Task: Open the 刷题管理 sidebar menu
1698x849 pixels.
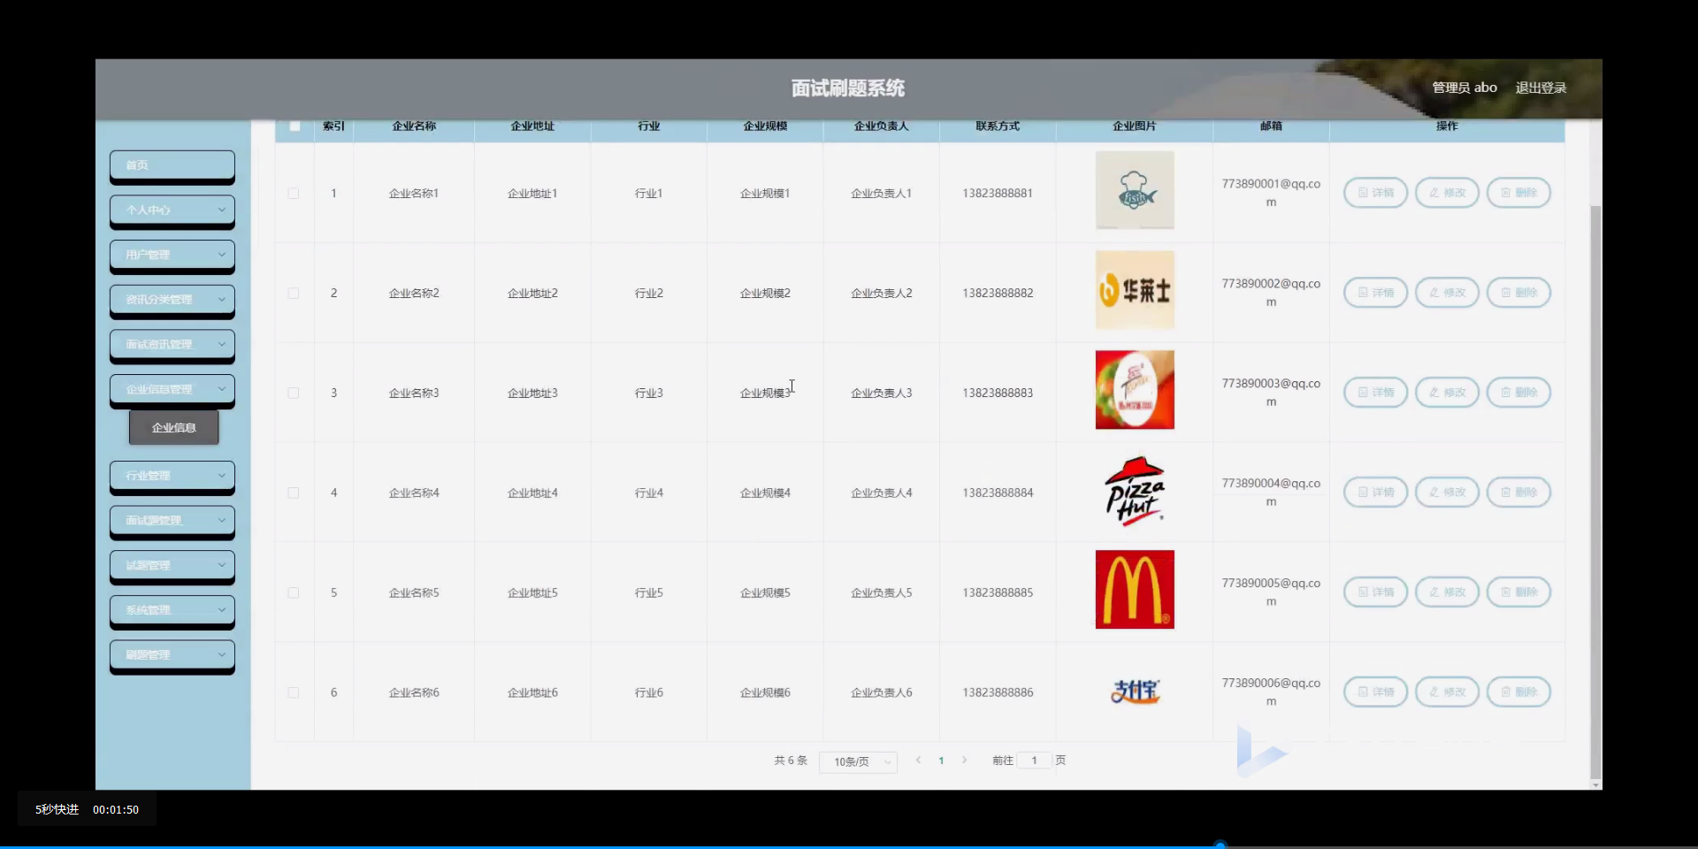Action: point(172,655)
